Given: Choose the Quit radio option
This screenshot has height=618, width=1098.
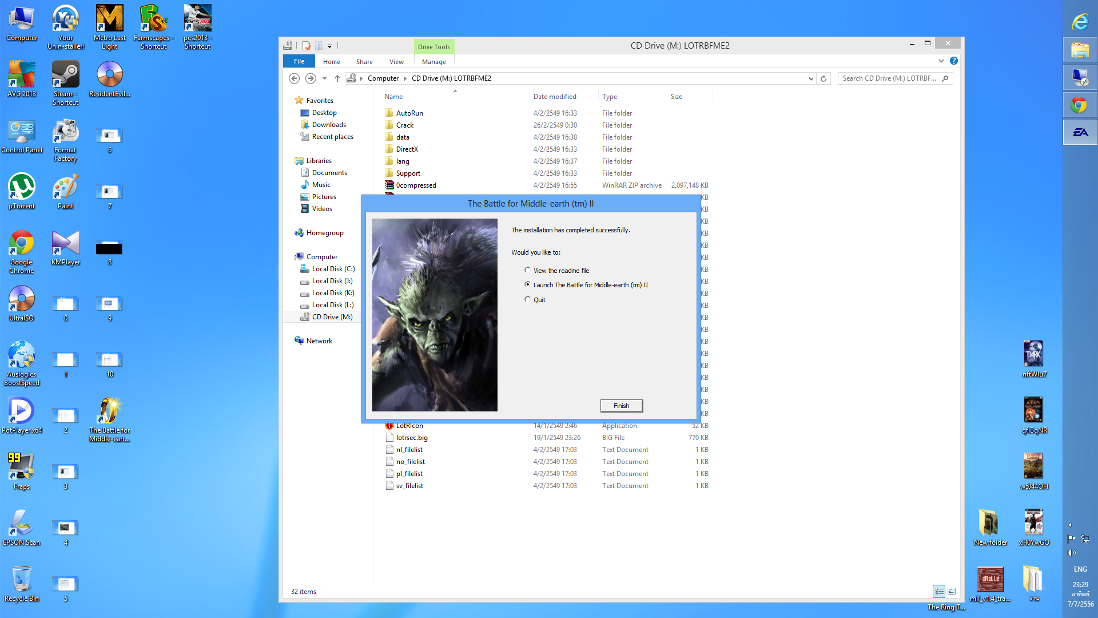Looking at the screenshot, I should (527, 299).
